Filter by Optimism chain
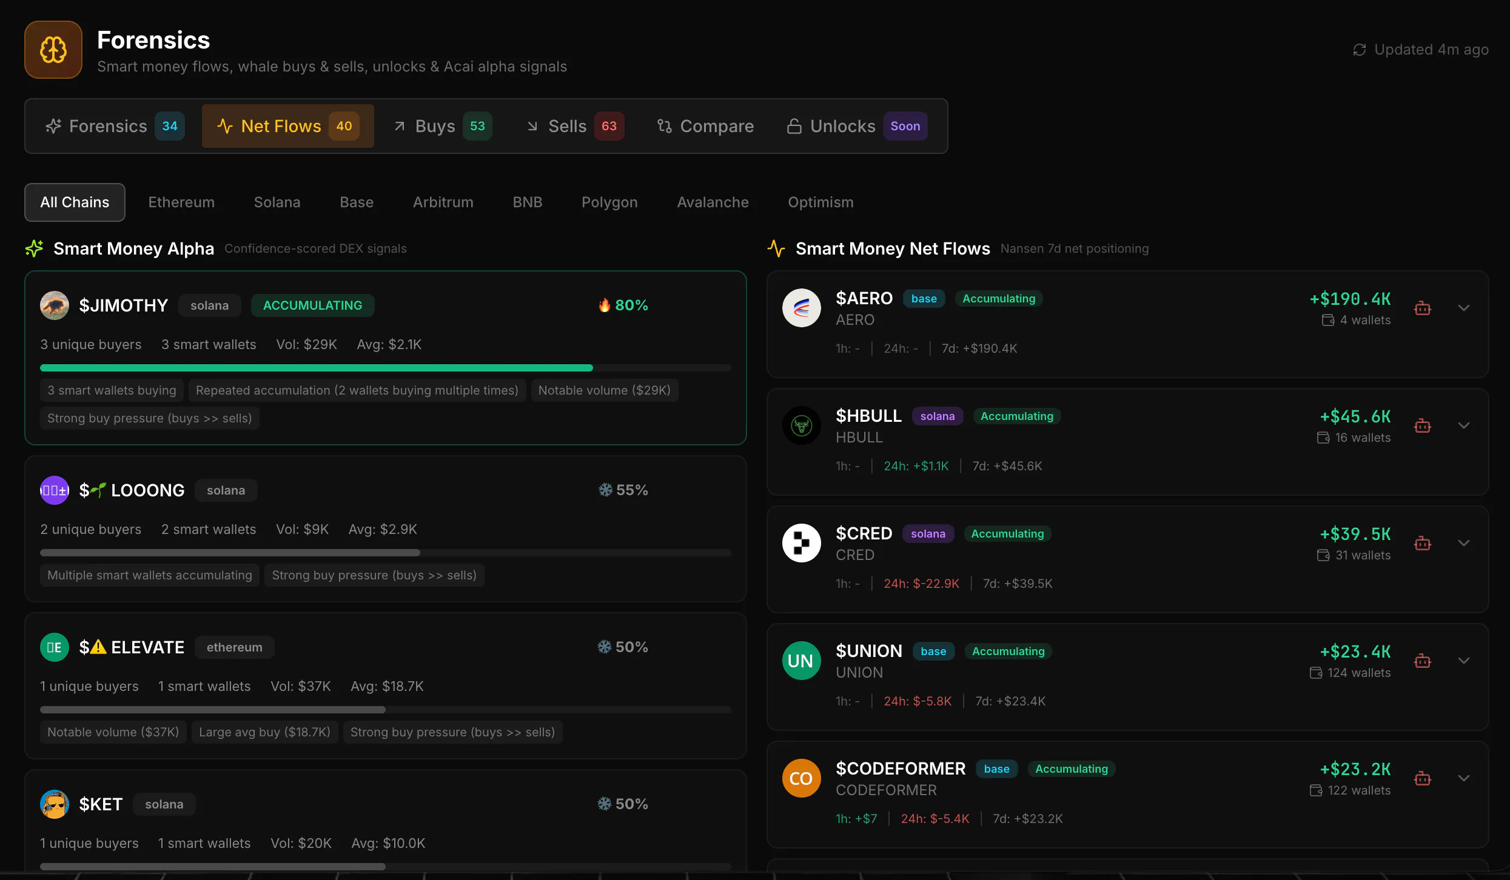1510x880 pixels. tap(820, 202)
